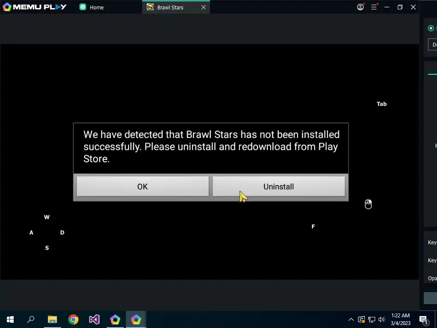Click the tray icon with the orange dot

[x=361, y=319]
